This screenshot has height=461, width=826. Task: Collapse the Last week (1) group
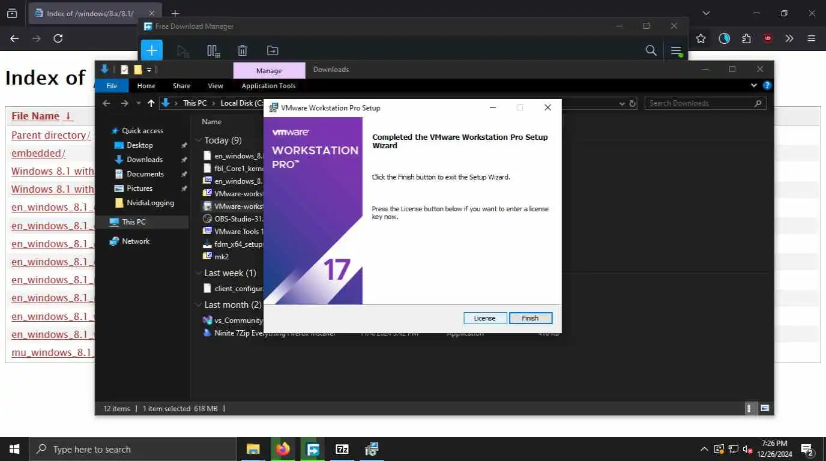pos(198,273)
